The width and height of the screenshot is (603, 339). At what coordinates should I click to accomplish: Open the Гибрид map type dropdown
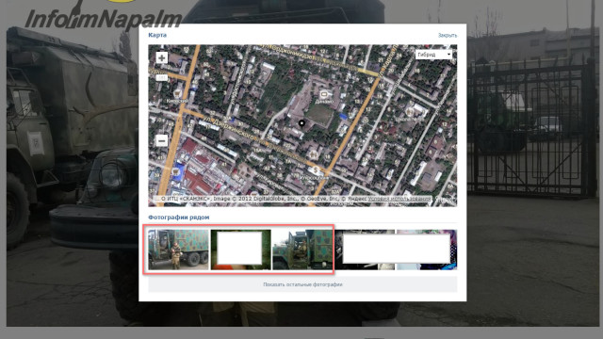coord(433,55)
